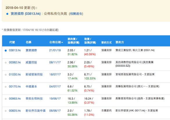Select discount value (0.49%)
Viewport: 170px width, 120px height.
89,66
